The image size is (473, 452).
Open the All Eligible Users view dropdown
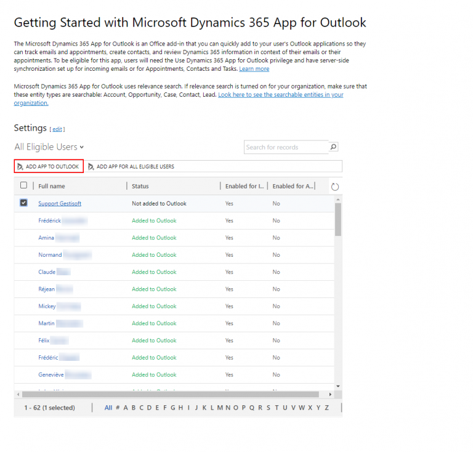[49, 147]
